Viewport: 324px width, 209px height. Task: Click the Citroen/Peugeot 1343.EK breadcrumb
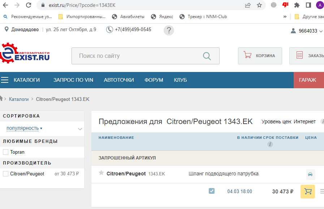(62, 99)
